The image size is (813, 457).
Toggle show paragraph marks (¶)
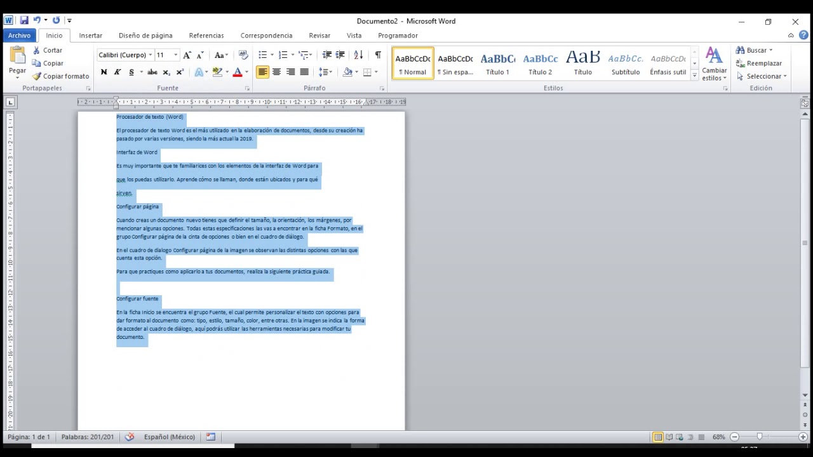click(378, 55)
